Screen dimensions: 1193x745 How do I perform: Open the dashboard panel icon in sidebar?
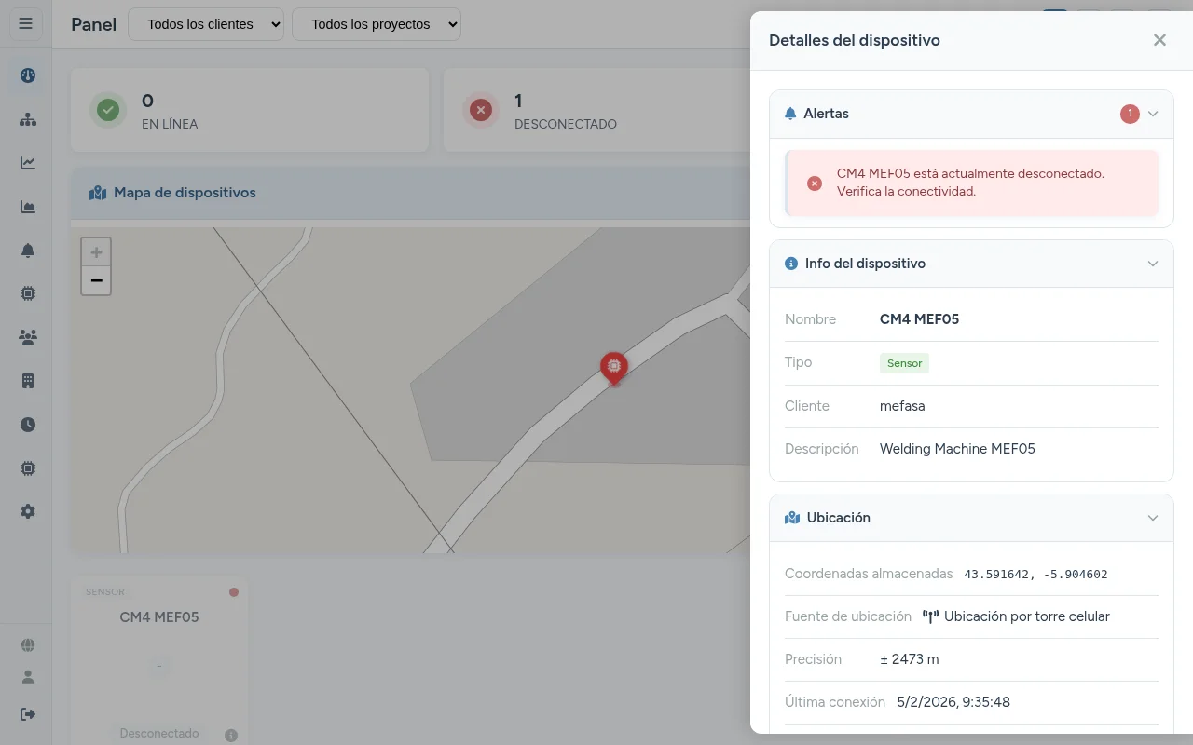(27, 74)
